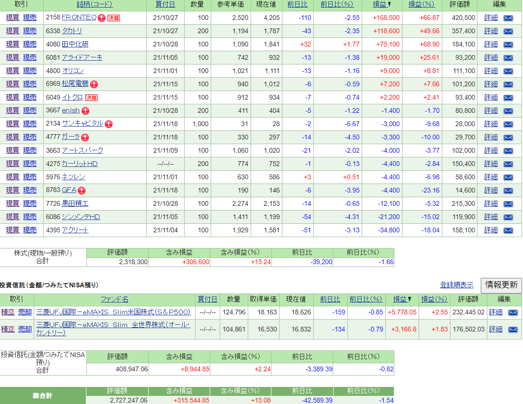
Task: Open 詳細 for オリコン row
Action: pyautogui.click(x=491, y=71)
